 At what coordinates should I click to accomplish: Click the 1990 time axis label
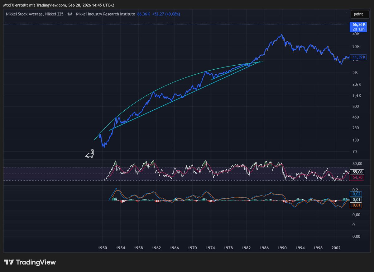click(282, 248)
